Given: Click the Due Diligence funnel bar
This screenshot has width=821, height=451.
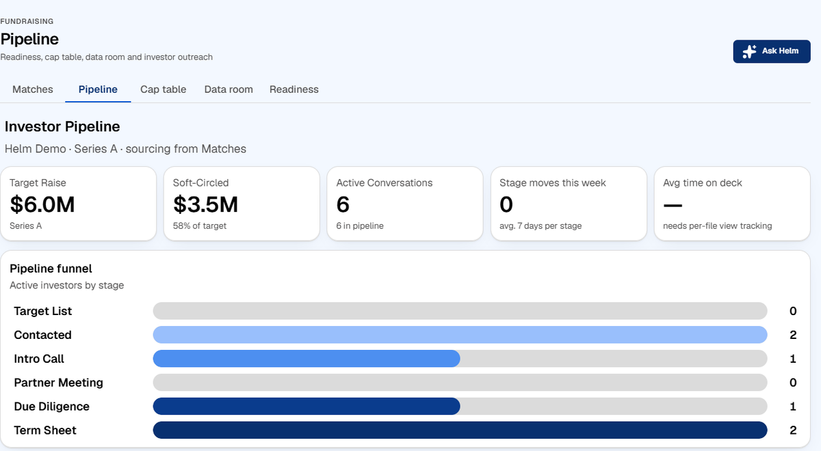Looking at the screenshot, I should tap(460, 407).
